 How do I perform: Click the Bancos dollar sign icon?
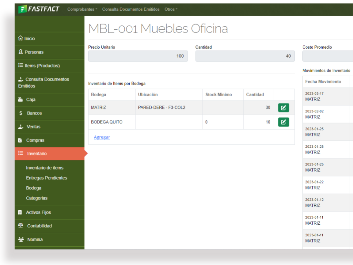pyautogui.click(x=21, y=113)
